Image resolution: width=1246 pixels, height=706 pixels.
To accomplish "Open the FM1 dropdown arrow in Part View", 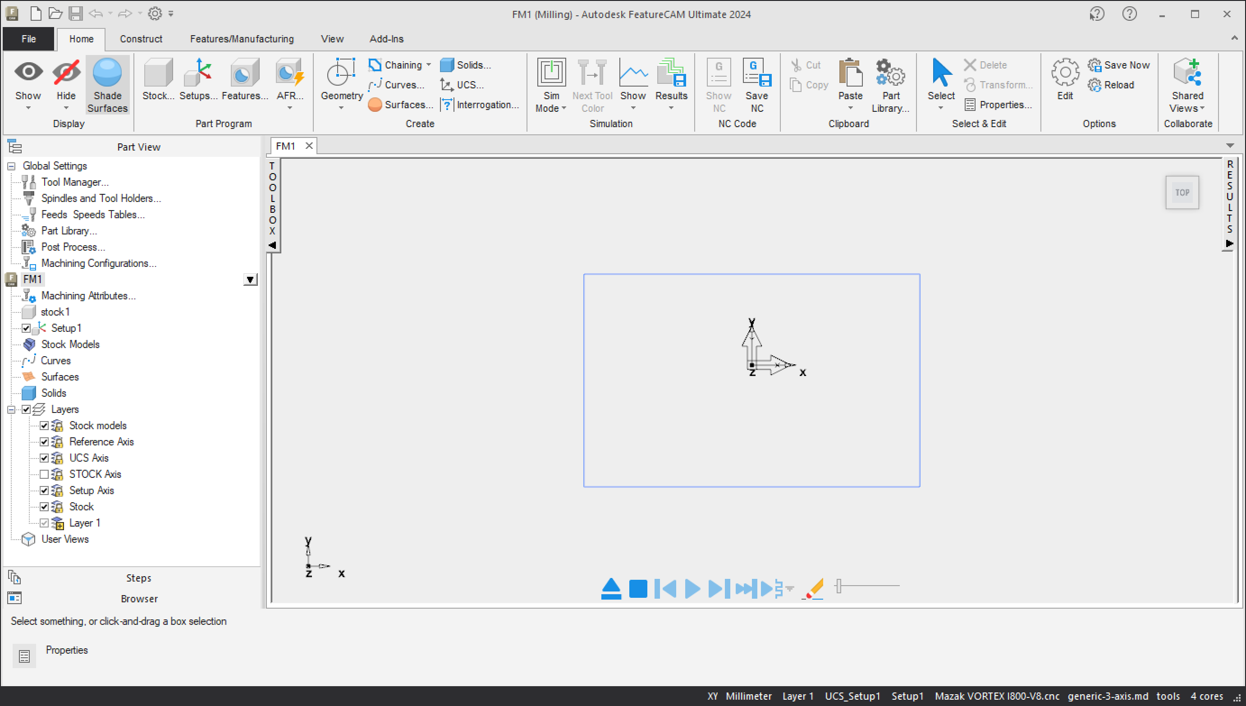I will tap(250, 280).
